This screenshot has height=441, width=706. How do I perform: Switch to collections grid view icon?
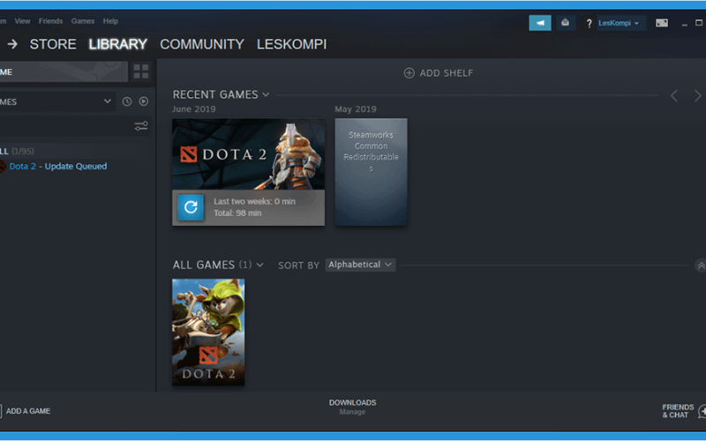(x=141, y=71)
